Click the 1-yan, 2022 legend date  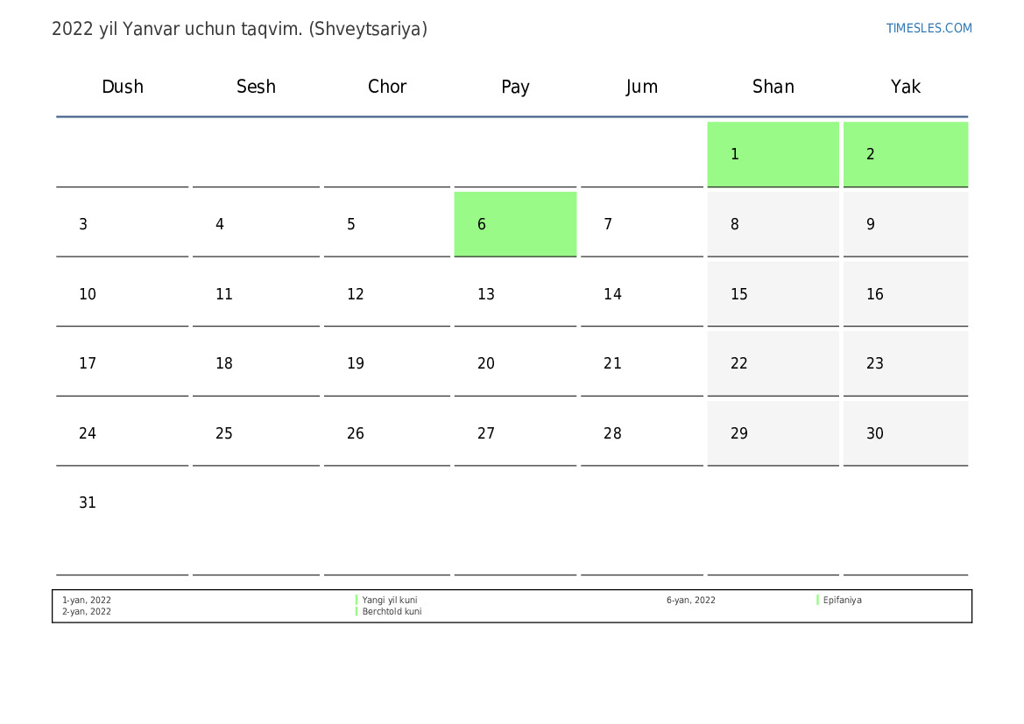click(87, 601)
